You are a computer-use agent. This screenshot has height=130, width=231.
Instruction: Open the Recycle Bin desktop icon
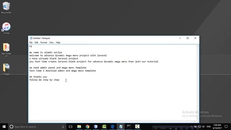point(6,8)
